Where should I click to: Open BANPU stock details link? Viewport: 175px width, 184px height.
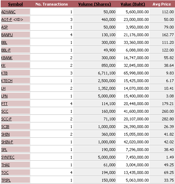pyautogui.click(x=7, y=35)
